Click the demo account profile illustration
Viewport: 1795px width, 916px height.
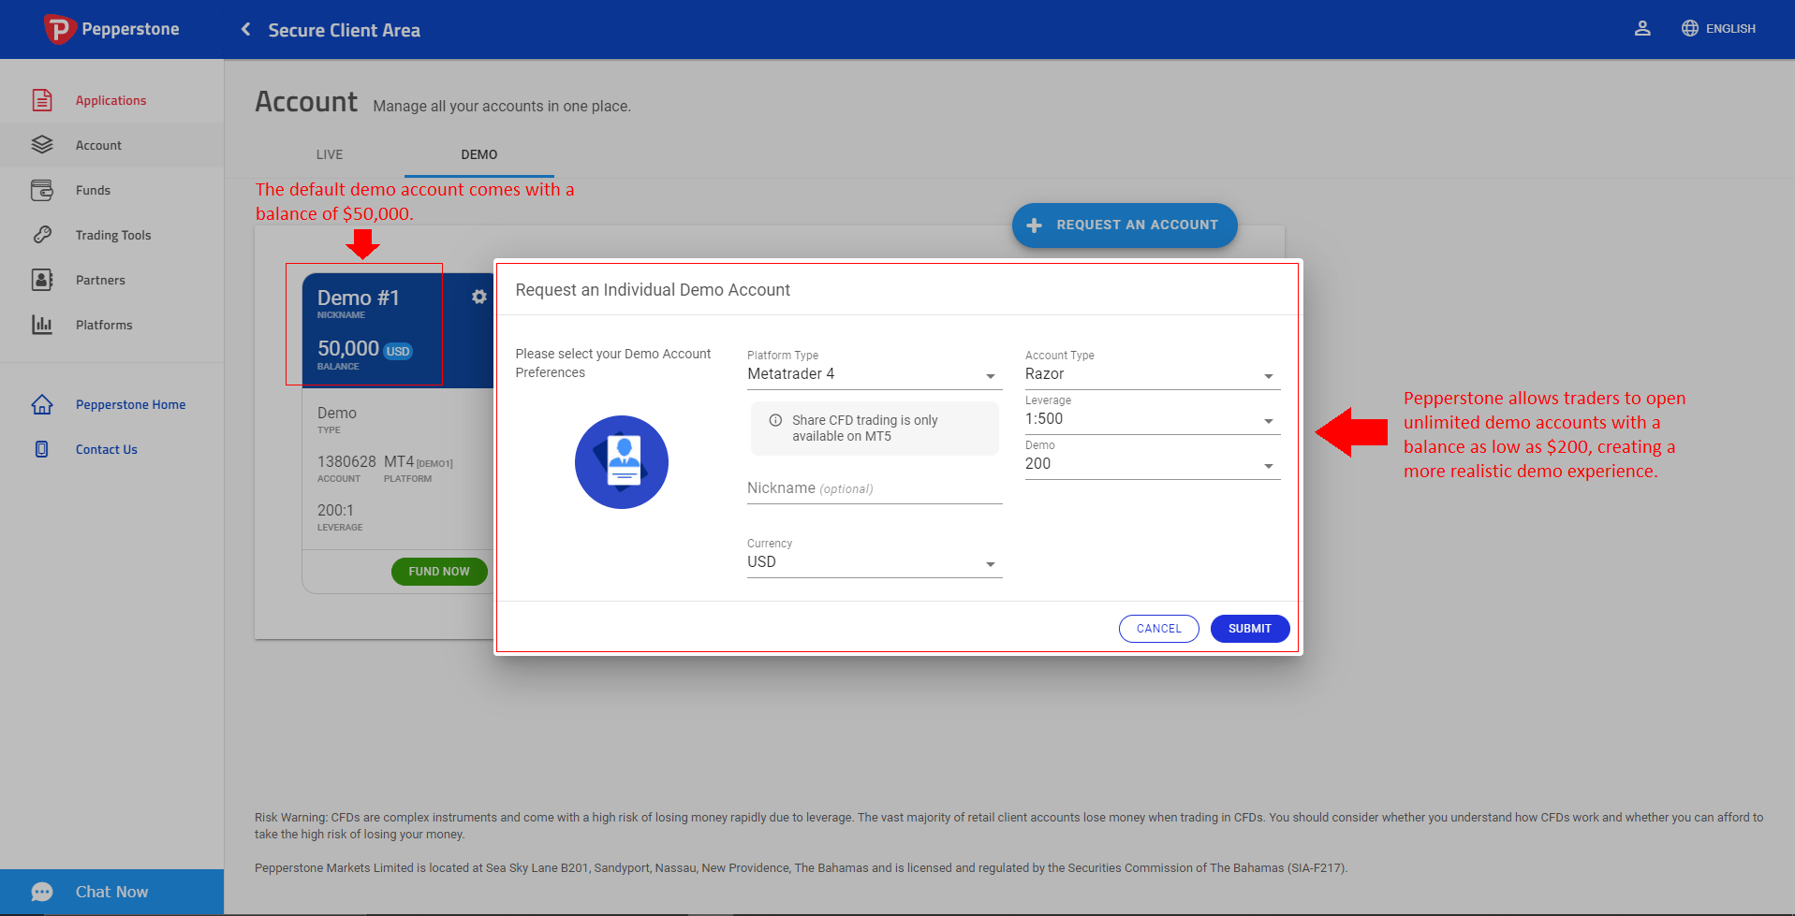tap(622, 462)
